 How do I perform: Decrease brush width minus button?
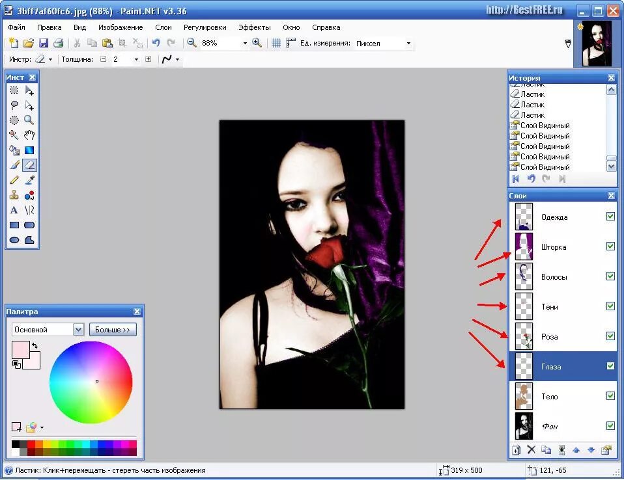pyautogui.click(x=104, y=59)
